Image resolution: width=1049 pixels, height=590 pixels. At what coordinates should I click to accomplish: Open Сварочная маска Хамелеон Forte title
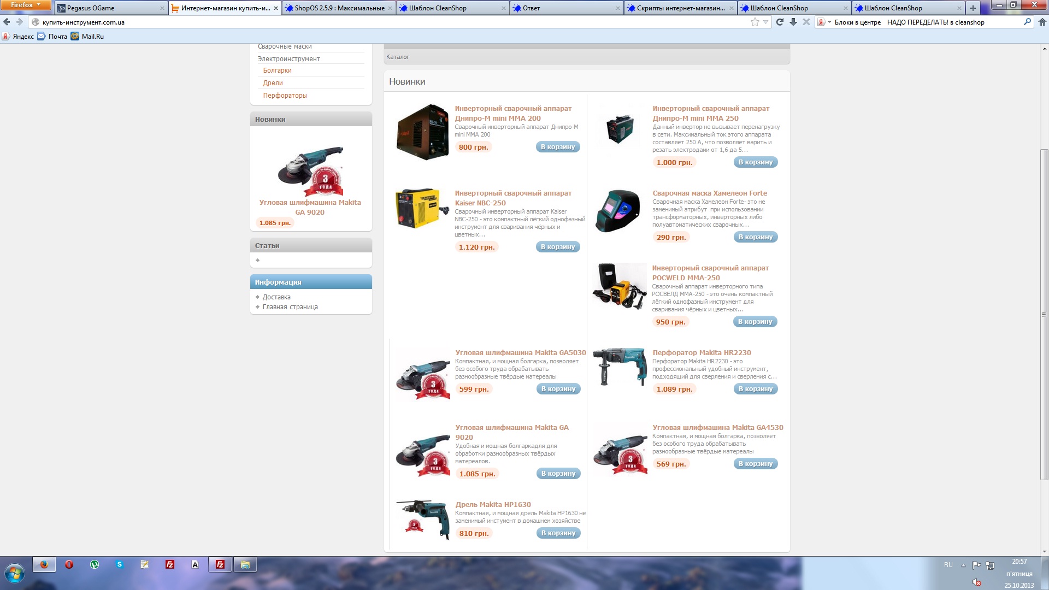710,193
